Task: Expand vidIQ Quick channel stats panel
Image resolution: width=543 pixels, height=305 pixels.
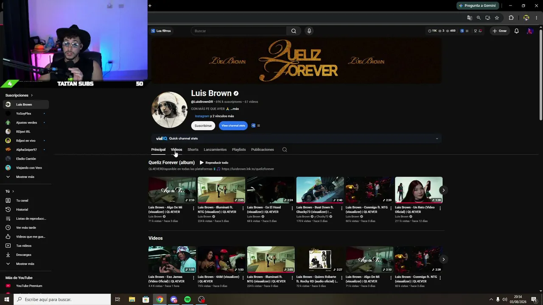Action: pos(437,139)
